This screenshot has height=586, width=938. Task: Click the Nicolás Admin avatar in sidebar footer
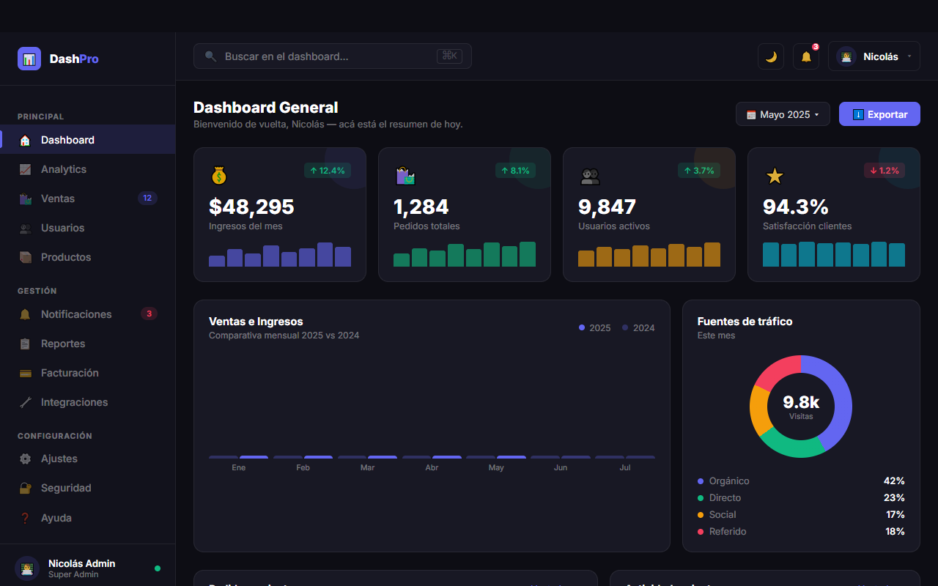click(x=27, y=568)
